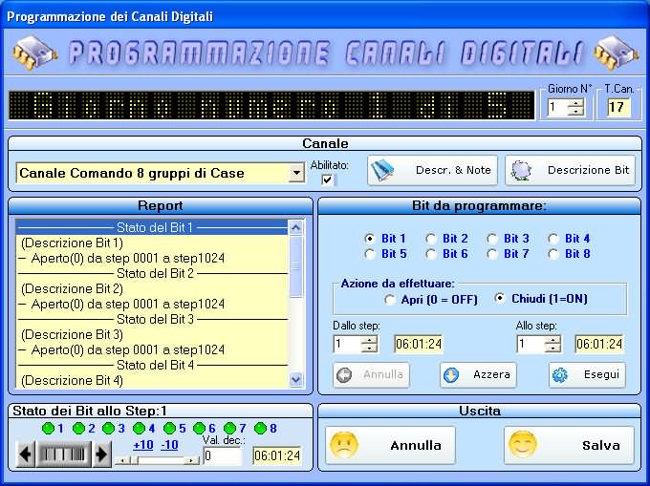The image size is (650, 486).
Task: Go to next step with right arrow
Action: (101, 454)
